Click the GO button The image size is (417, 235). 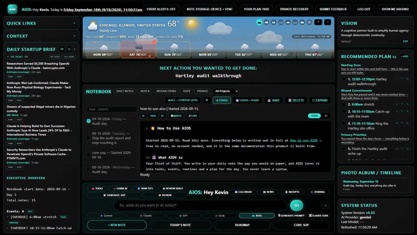click(296, 205)
